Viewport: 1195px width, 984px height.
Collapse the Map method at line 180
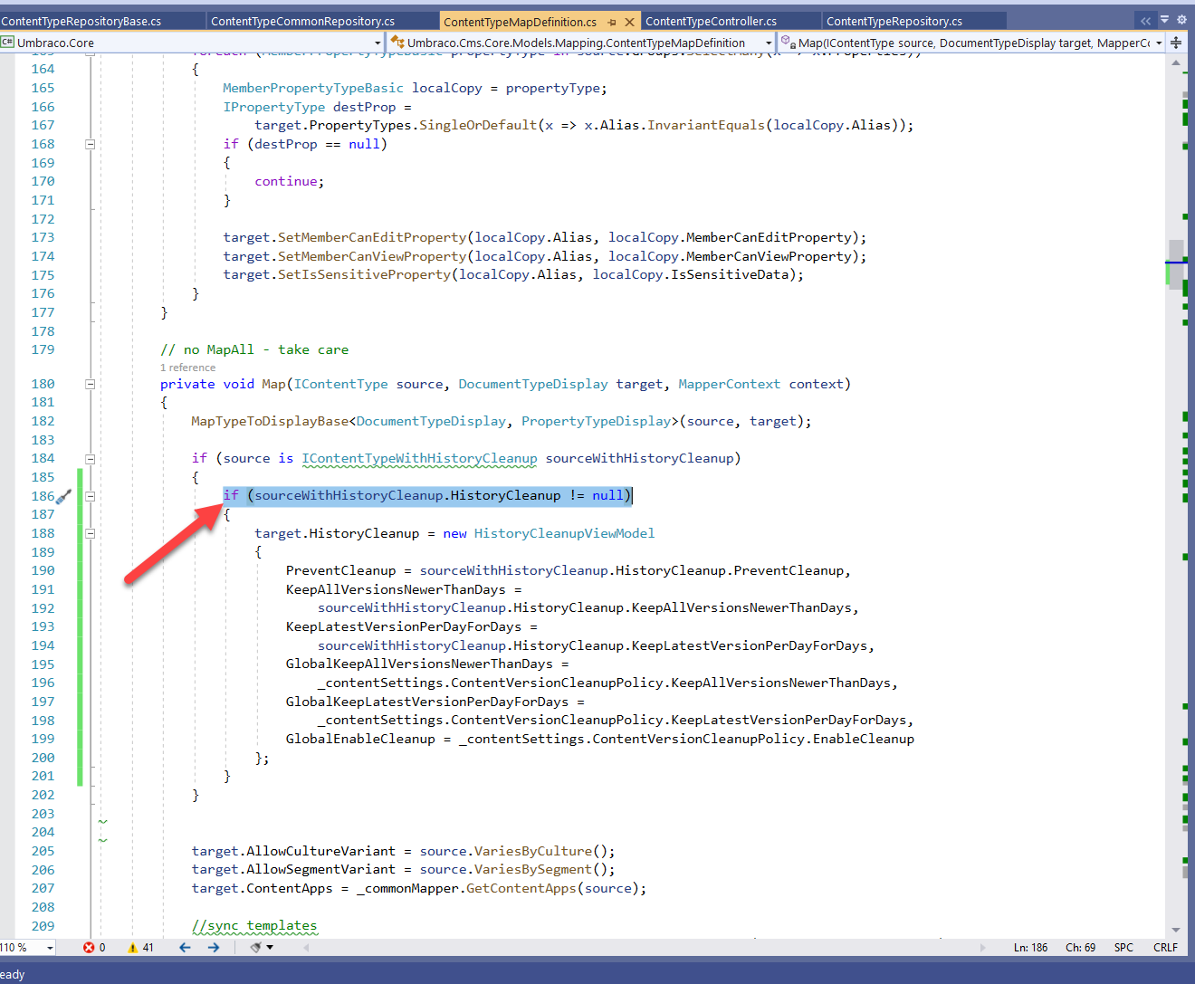(90, 383)
